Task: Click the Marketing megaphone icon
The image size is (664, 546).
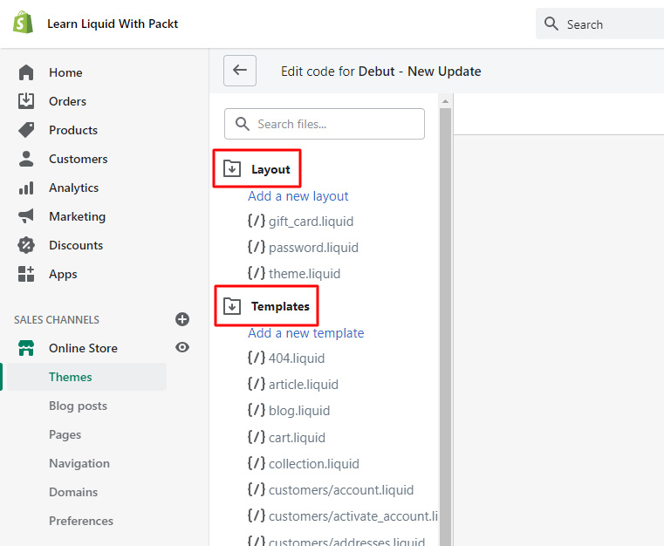Action: (26, 216)
